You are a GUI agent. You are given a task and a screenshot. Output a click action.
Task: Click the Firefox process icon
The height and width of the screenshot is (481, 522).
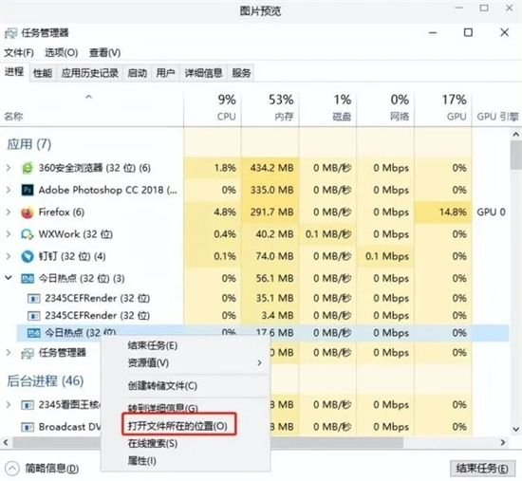click(x=28, y=213)
